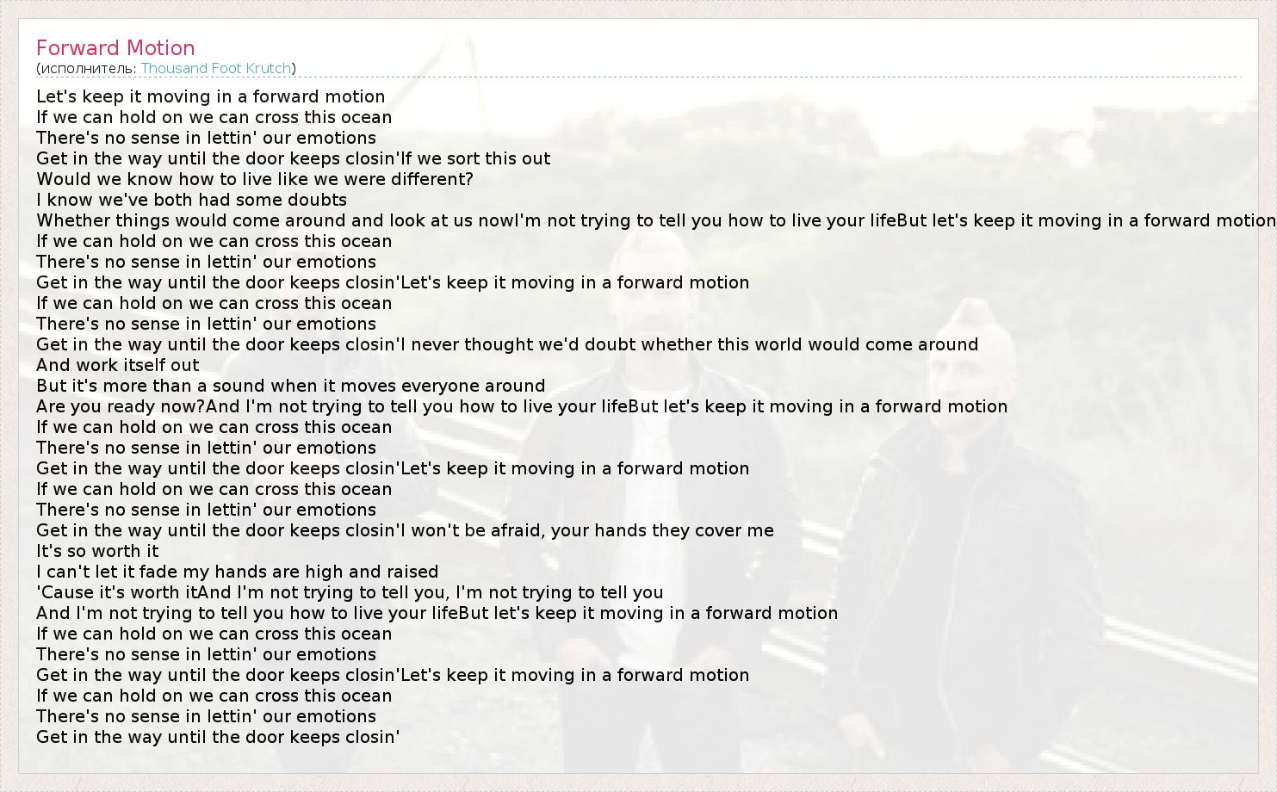Viewport: 1277px width, 792px height.
Task: Click the opening lyric line of the song
Action: pos(210,97)
